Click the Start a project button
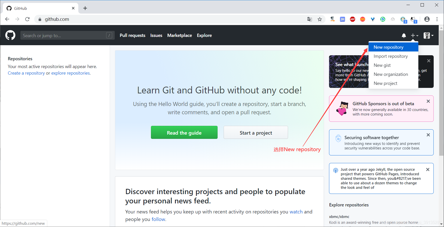The height and width of the screenshot is (227, 444). (x=256, y=132)
